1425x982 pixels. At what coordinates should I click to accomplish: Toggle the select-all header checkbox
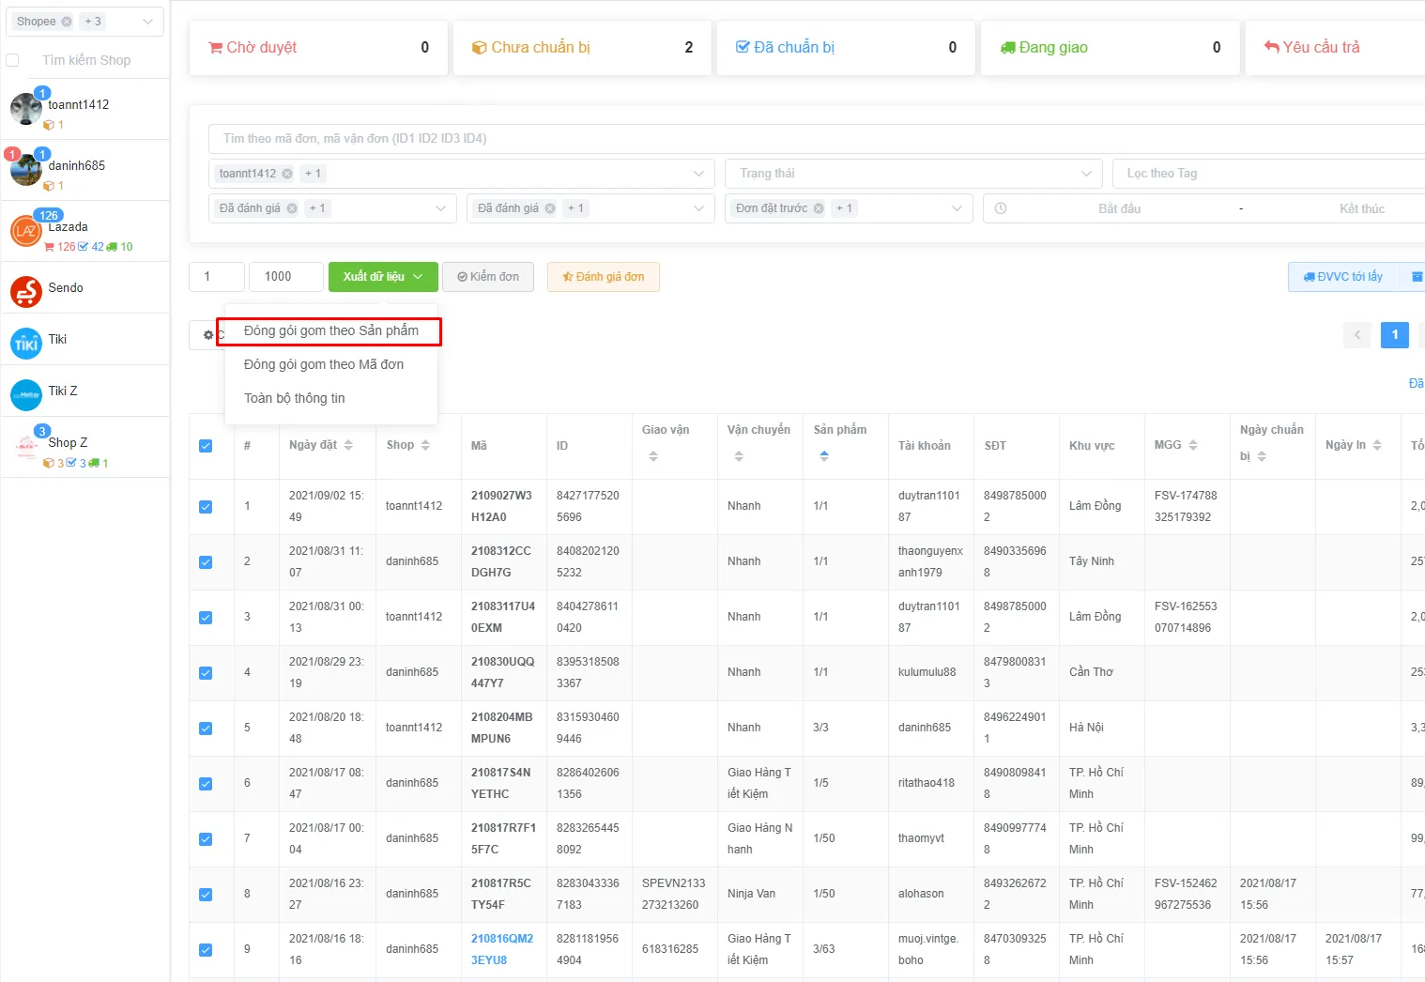(x=206, y=446)
